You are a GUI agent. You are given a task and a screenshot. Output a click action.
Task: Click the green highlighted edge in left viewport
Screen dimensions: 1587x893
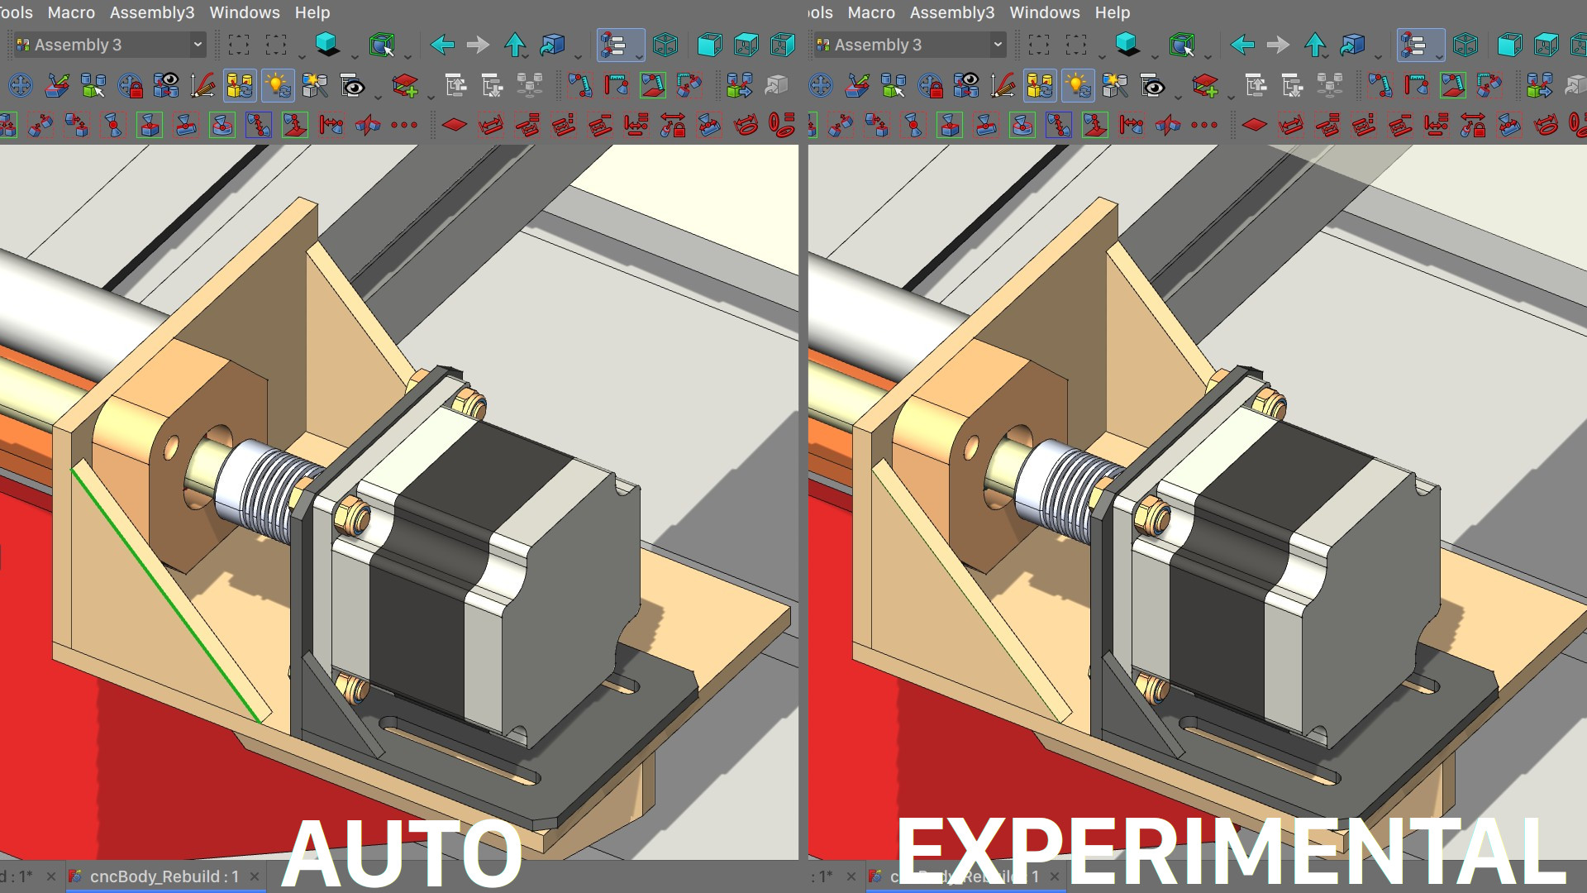pos(165,595)
